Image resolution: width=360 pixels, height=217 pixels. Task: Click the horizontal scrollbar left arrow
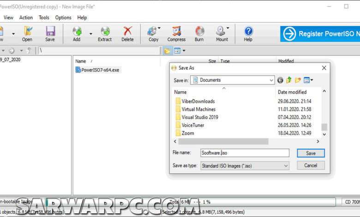pos(175,141)
